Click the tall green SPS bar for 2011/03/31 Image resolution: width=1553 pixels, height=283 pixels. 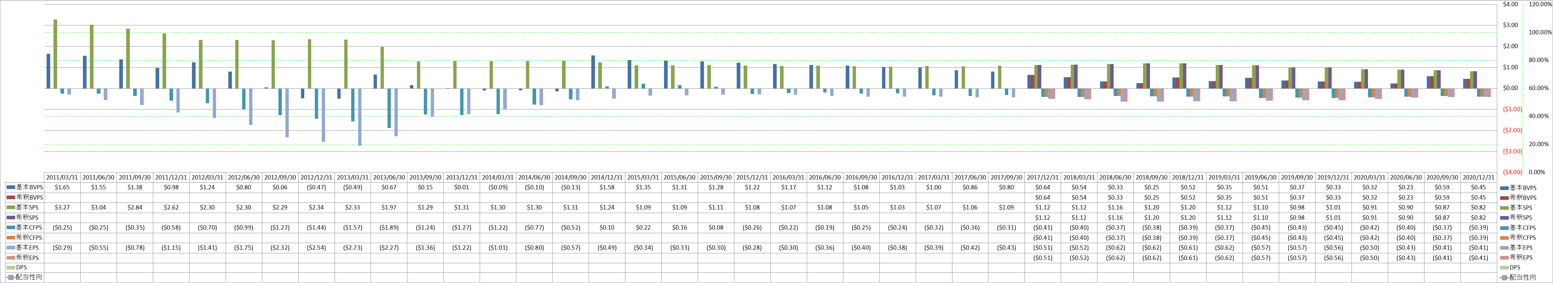[55, 54]
